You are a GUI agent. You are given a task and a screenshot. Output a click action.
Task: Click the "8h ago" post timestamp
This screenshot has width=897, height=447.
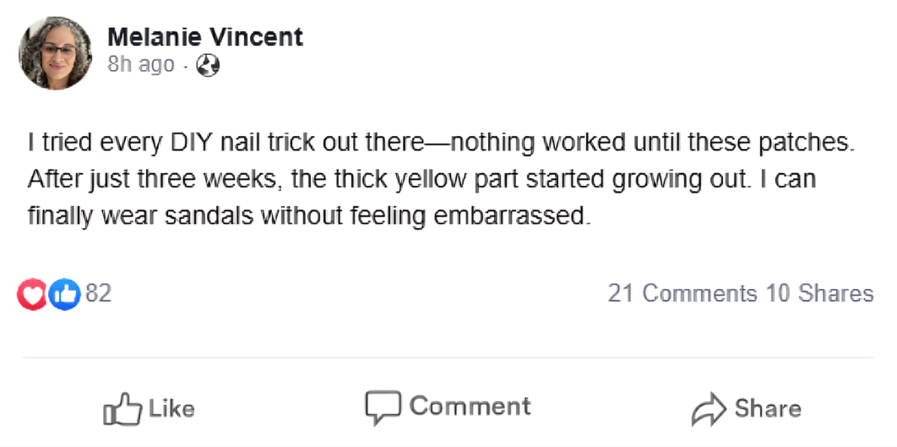tap(141, 65)
